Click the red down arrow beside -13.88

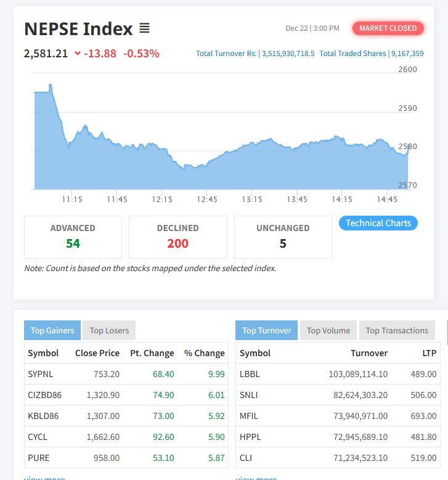(x=78, y=54)
